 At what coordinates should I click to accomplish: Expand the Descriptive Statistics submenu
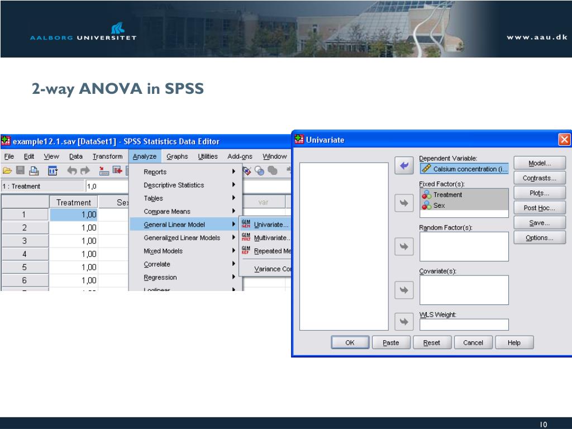pos(233,184)
